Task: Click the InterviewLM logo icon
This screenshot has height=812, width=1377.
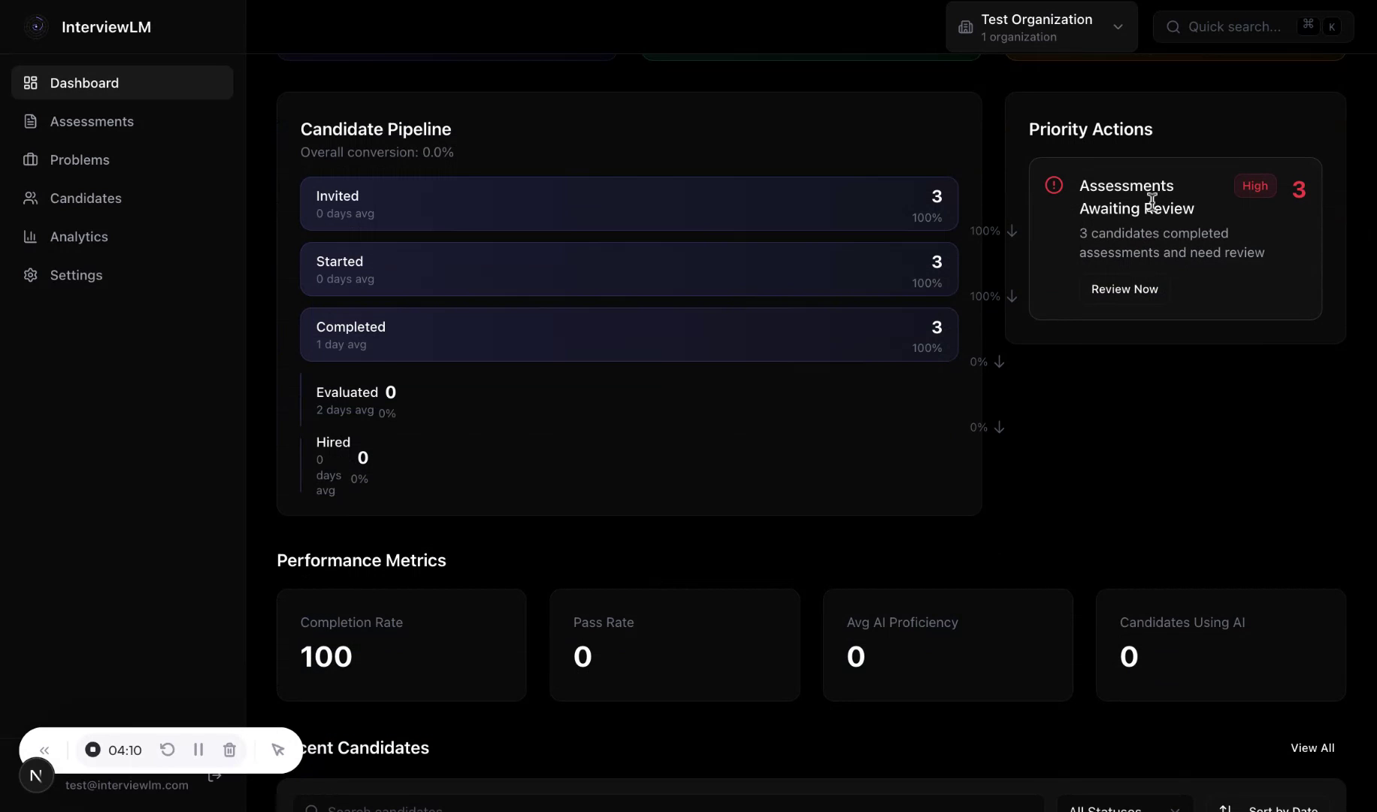Action: click(x=35, y=26)
